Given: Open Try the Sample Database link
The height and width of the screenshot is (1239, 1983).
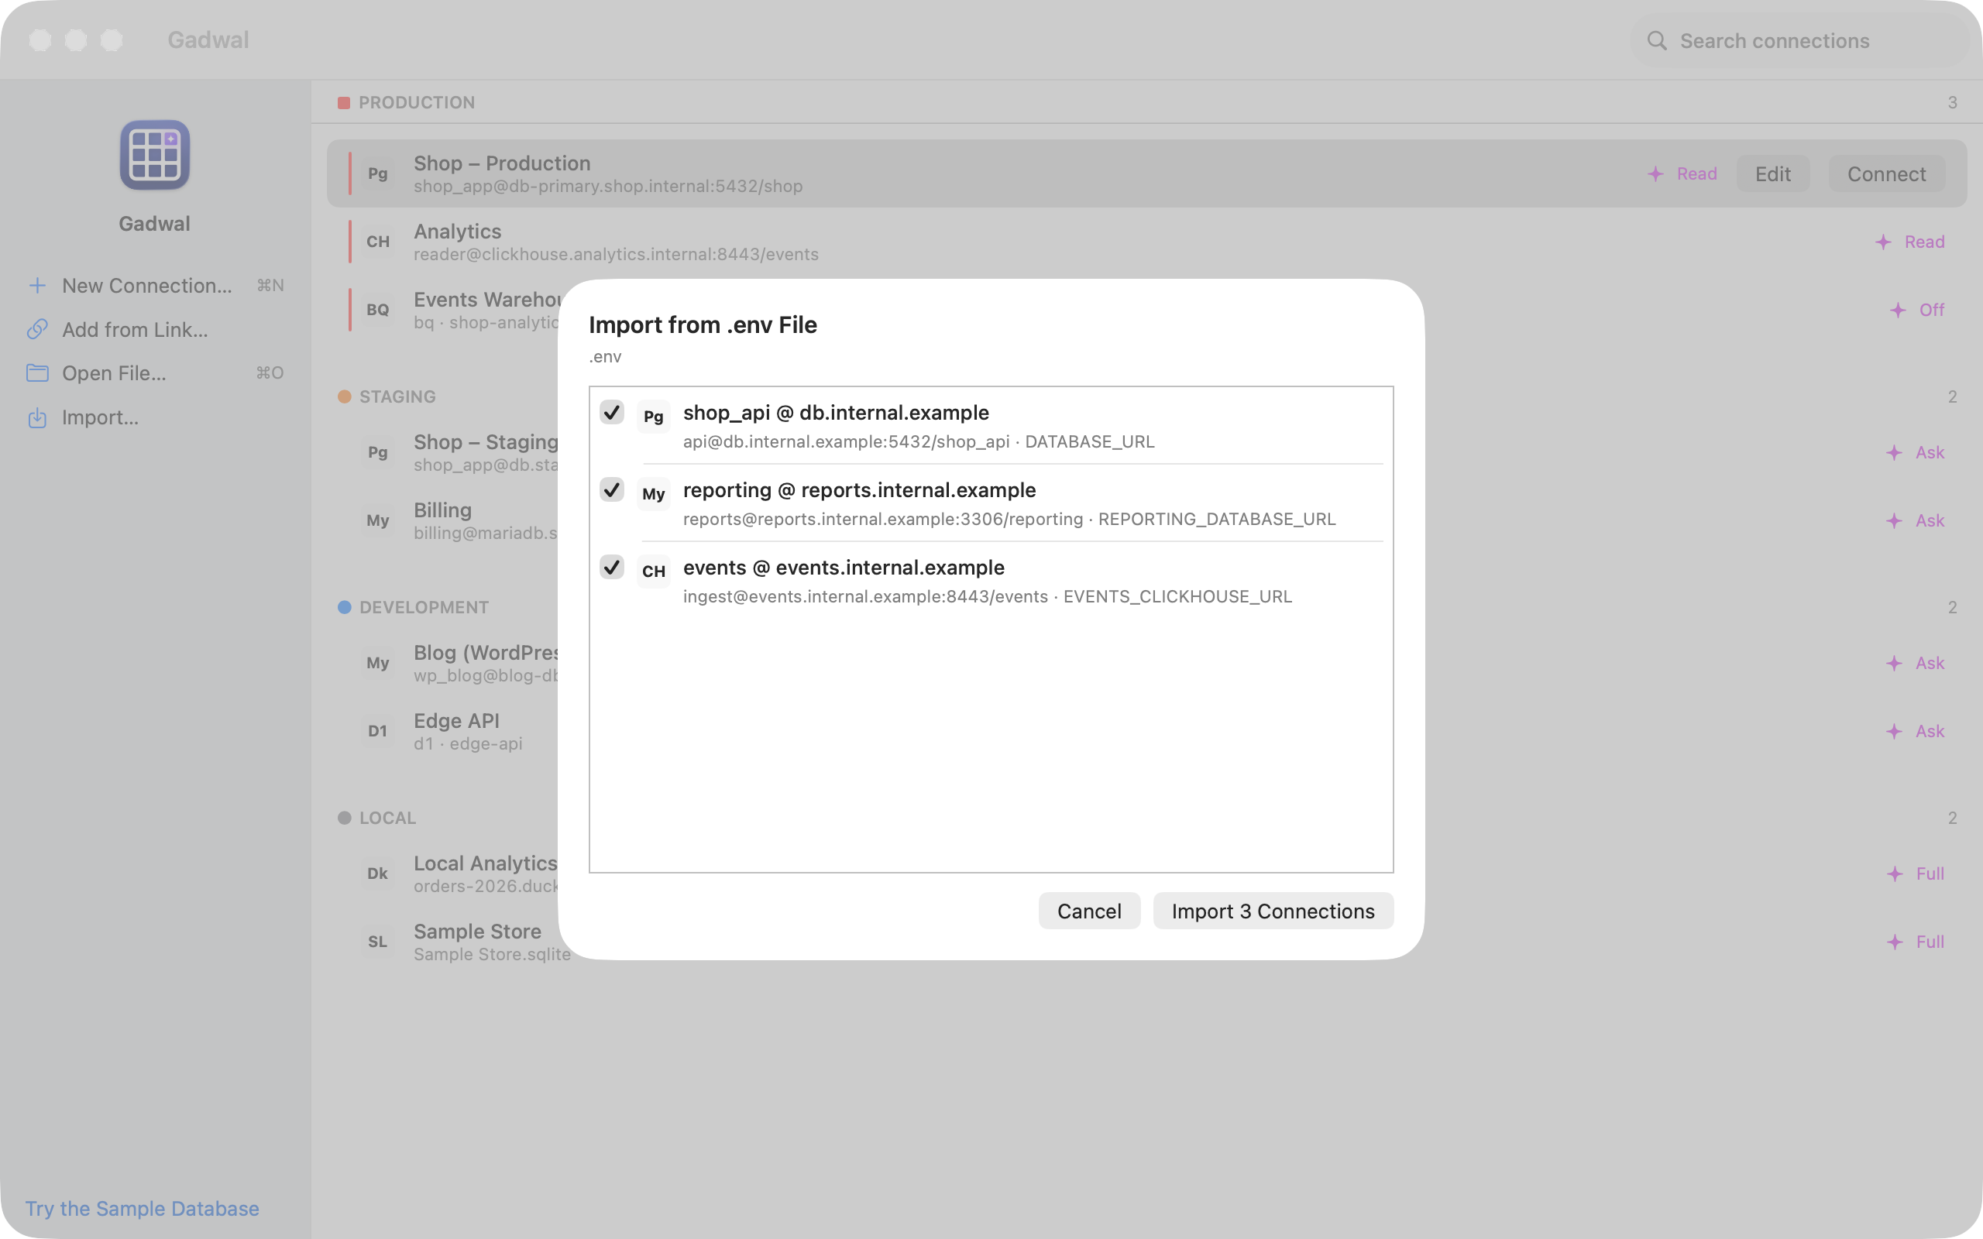Looking at the screenshot, I should point(142,1208).
